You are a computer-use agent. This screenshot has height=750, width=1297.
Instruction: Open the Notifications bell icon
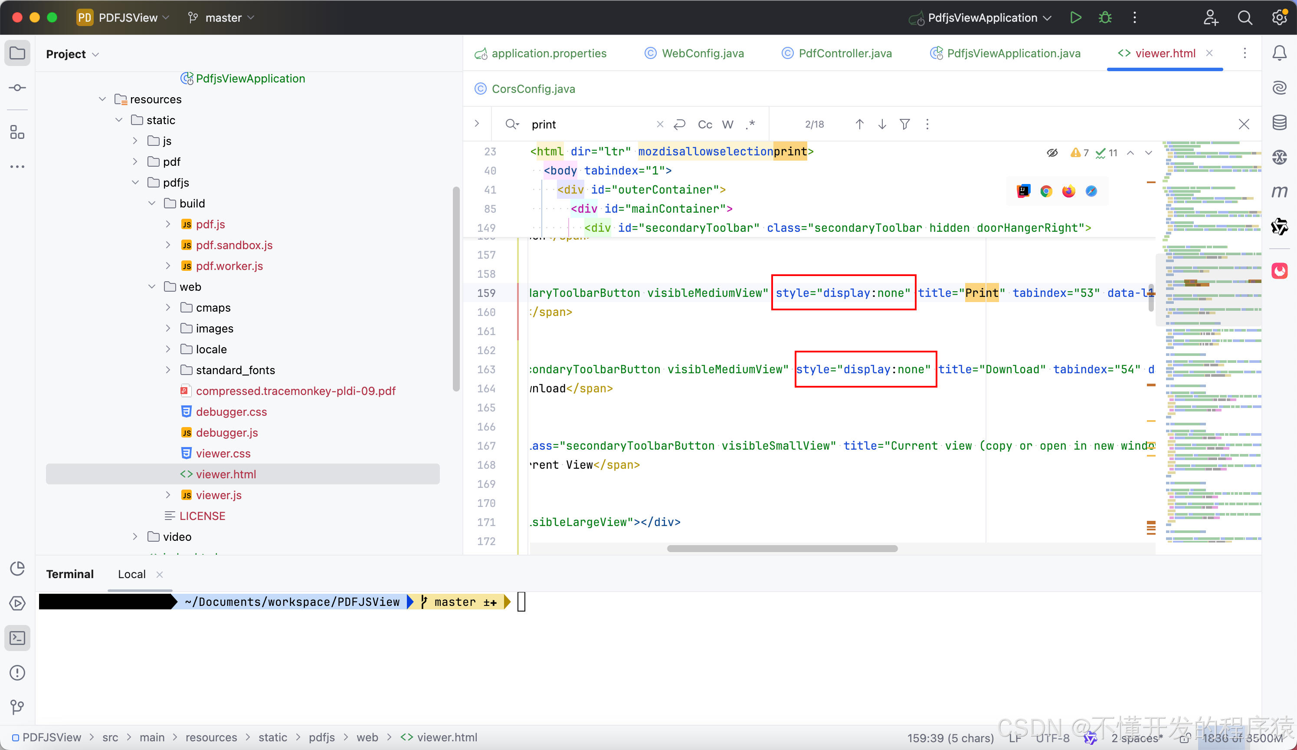click(x=1280, y=53)
